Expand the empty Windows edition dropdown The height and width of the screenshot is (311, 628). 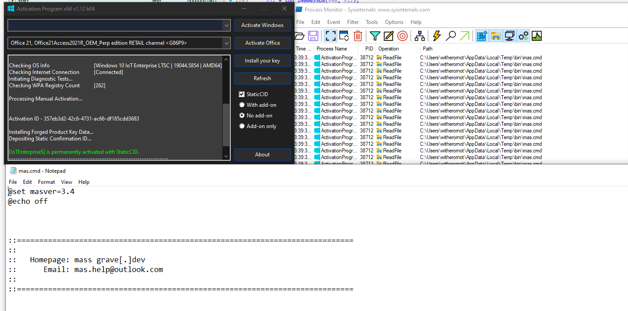[x=226, y=25]
